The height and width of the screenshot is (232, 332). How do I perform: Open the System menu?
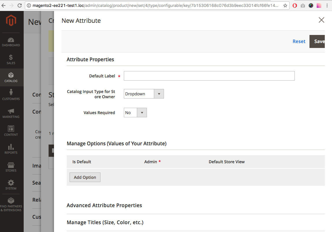tap(11, 185)
